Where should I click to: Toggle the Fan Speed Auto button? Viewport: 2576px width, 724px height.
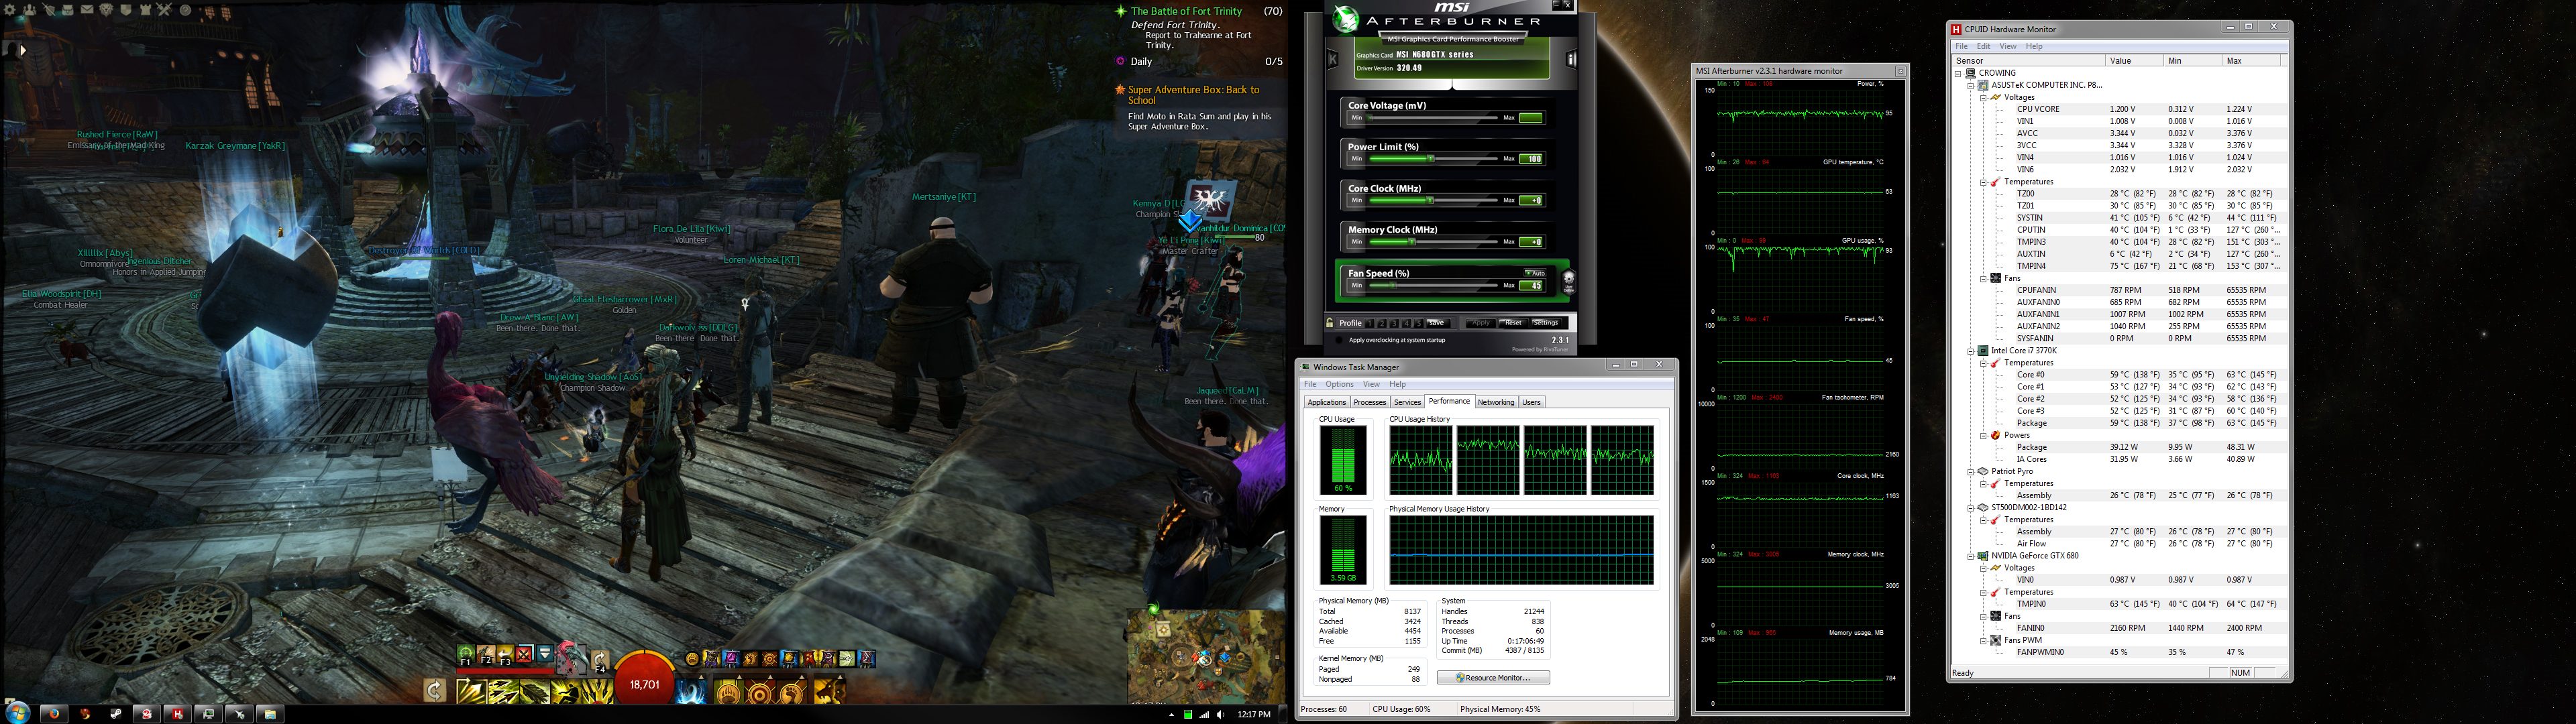point(1535,273)
